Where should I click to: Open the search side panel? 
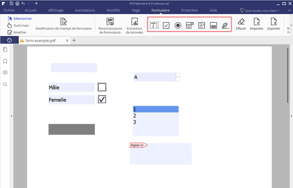coord(5,84)
